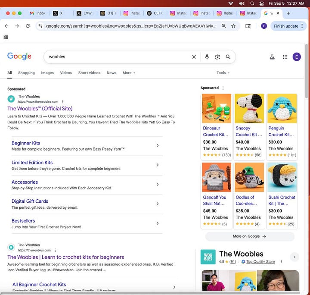Open options next to Sponsored shopping label
The width and height of the screenshot is (310, 295).
coord(223,88)
